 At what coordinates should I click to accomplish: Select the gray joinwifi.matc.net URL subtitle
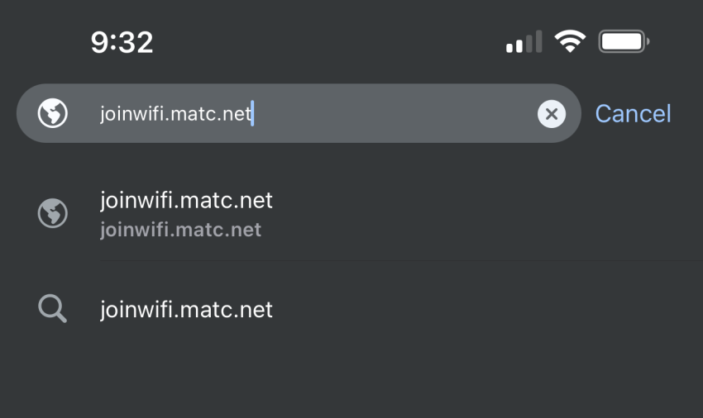[x=180, y=230]
